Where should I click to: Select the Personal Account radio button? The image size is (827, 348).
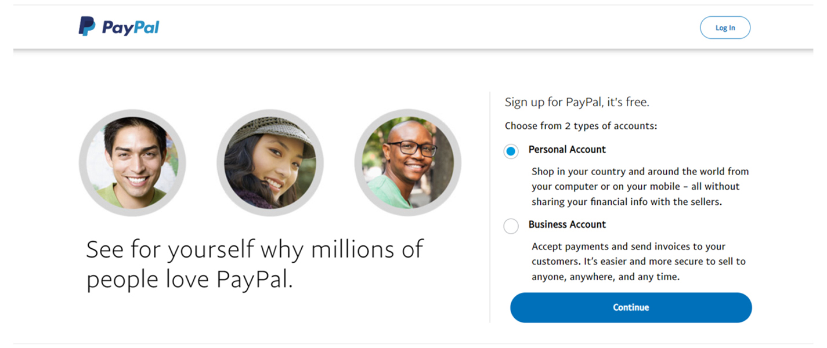[511, 151]
